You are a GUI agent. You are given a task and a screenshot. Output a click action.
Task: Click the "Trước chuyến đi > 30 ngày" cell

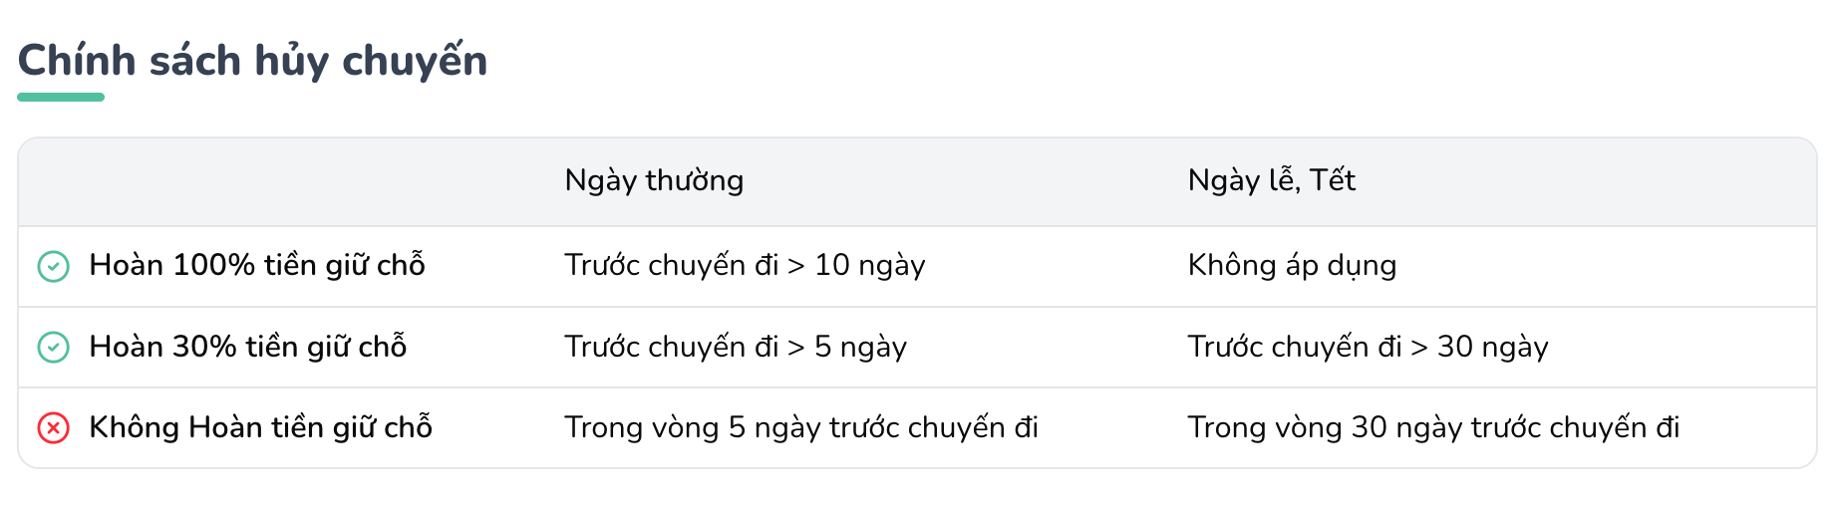coord(1368,347)
